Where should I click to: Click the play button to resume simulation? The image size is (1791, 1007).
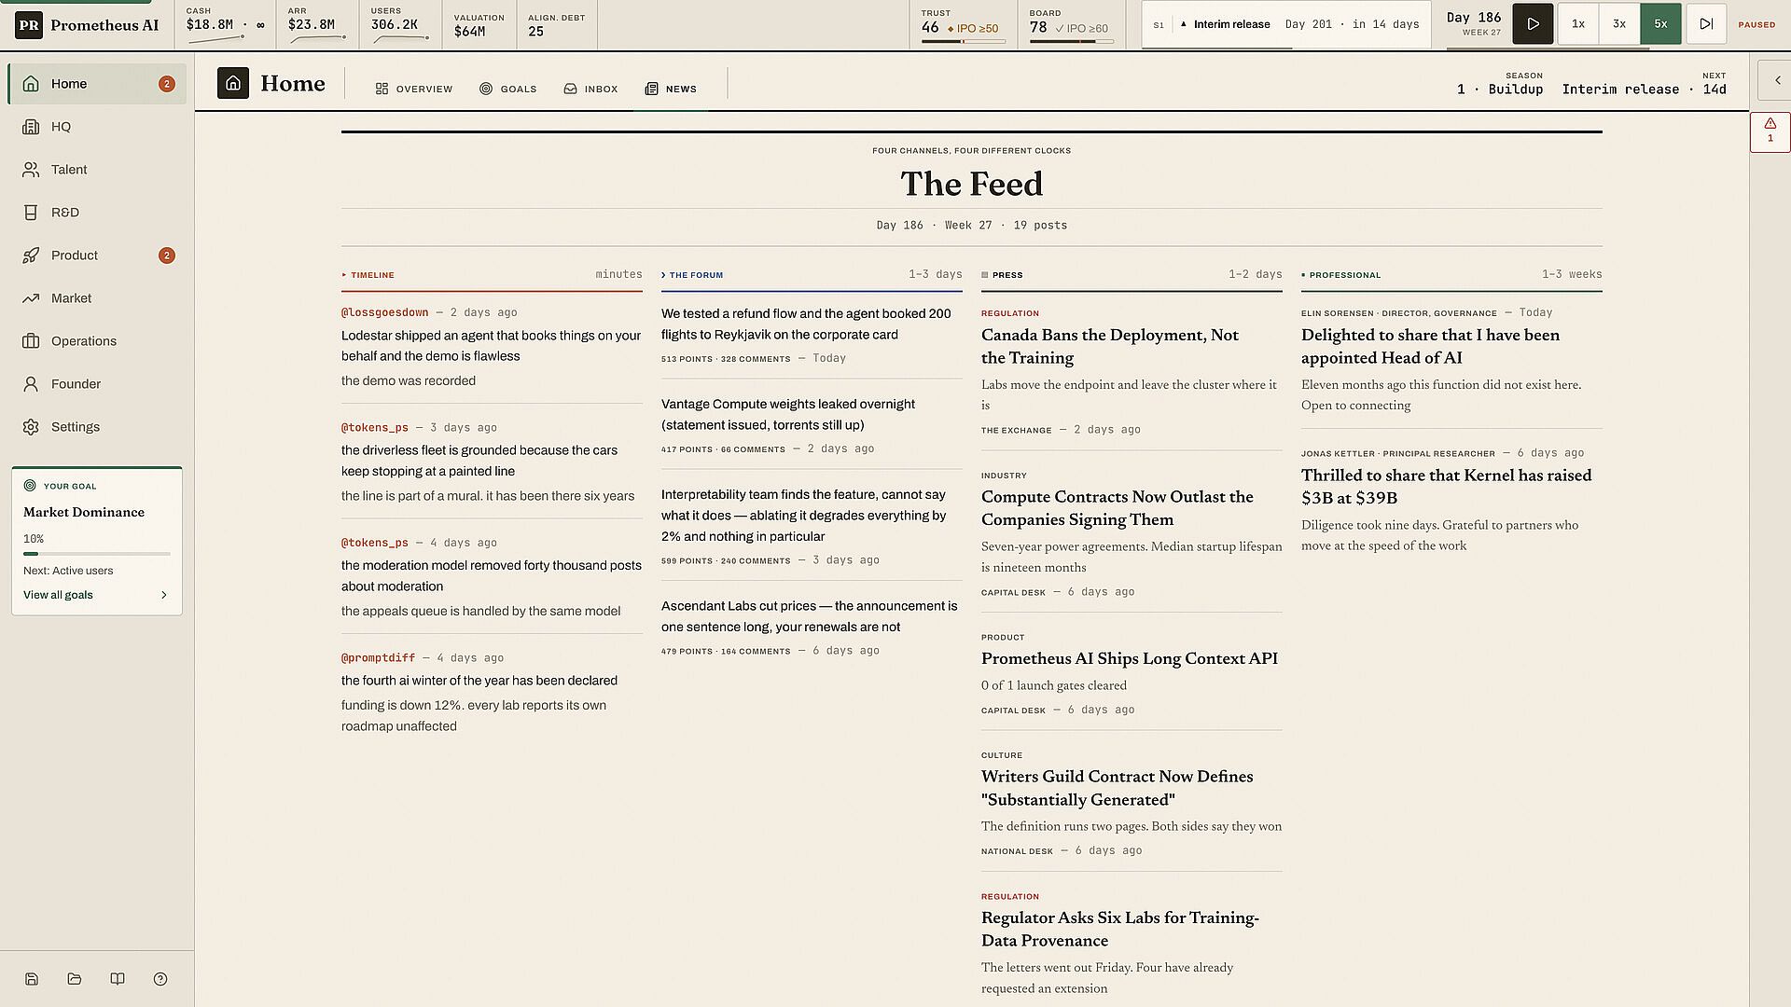pos(1533,24)
